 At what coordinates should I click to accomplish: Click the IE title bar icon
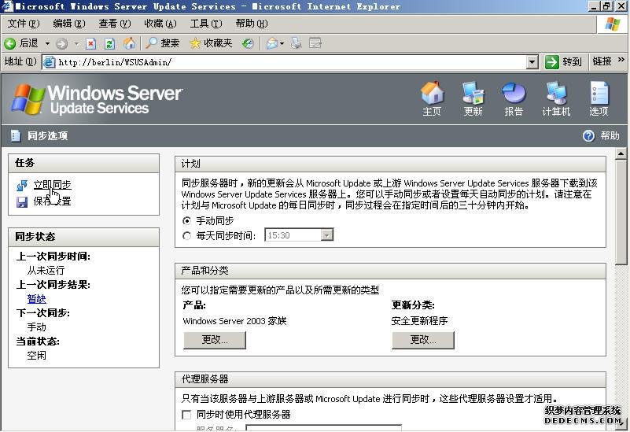(x=7, y=6)
